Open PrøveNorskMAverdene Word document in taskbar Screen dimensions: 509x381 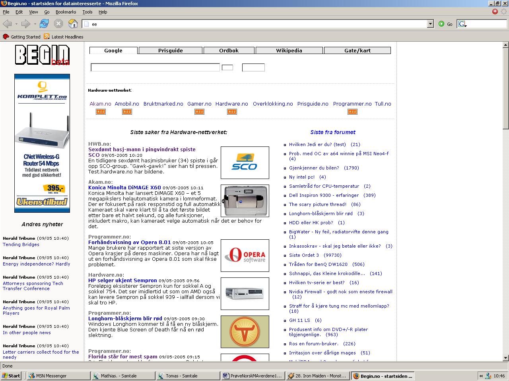pos(253,375)
